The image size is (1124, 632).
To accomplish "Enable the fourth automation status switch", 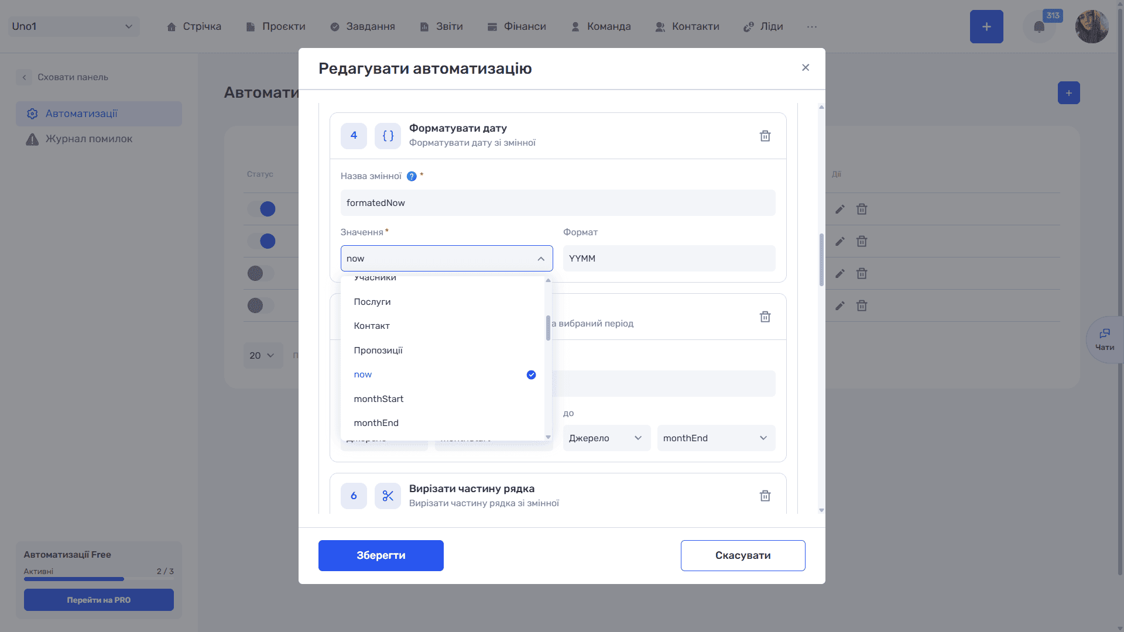I will (261, 305).
